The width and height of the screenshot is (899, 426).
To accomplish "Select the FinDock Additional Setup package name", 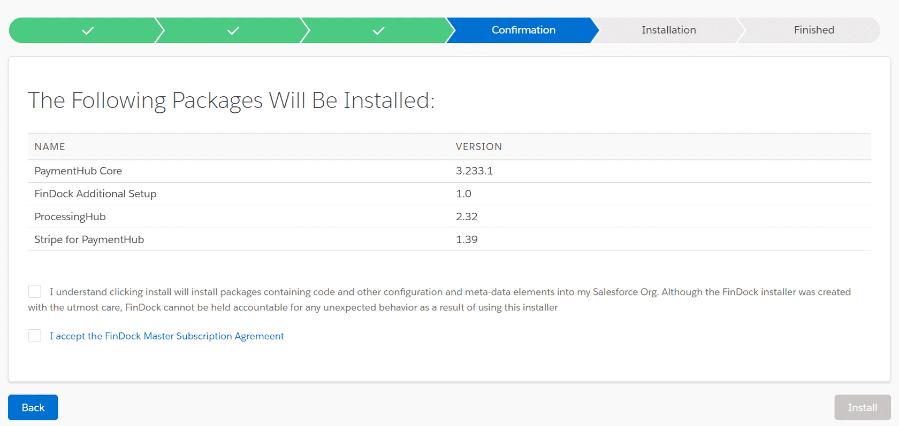I will 95,194.
